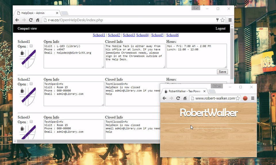Jump to School1 link
276x165 pixels.
(x=99, y=35)
